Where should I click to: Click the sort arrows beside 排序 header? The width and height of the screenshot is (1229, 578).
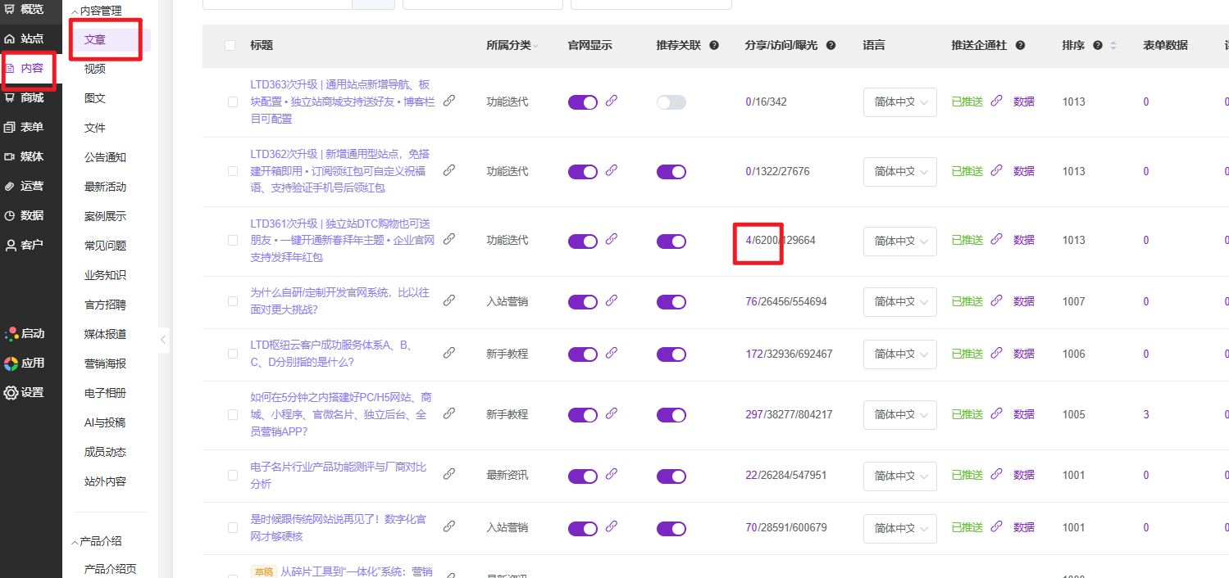click(1113, 46)
